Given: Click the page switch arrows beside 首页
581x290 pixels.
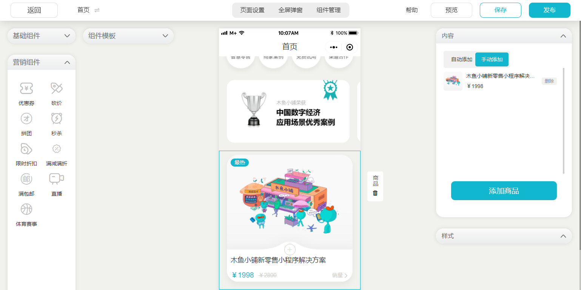Looking at the screenshot, I should tap(97, 10).
